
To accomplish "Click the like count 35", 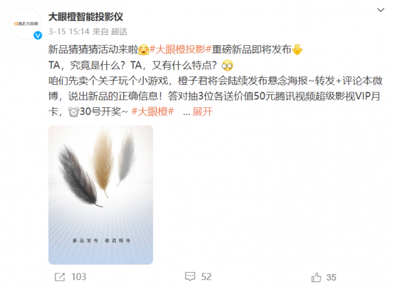I will coord(331,277).
